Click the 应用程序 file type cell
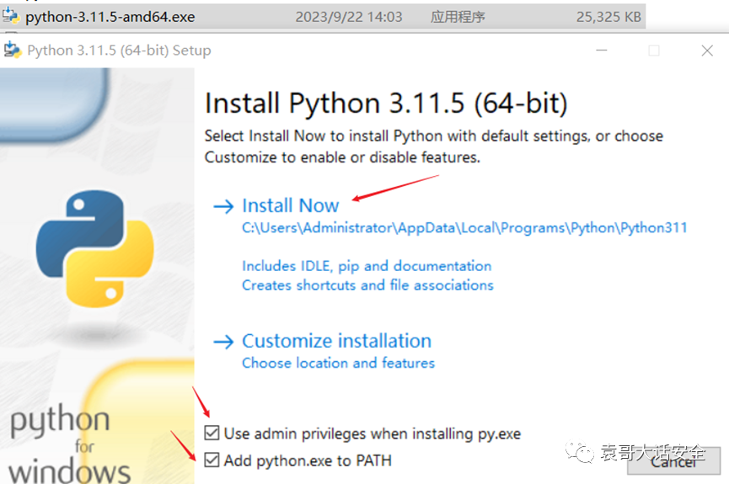Viewport: 729px width, 484px height. click(x=458, y=17)
